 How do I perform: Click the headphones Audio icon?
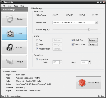(10, 47)
